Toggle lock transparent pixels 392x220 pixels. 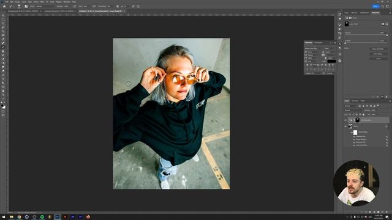[x=350, y=114]
